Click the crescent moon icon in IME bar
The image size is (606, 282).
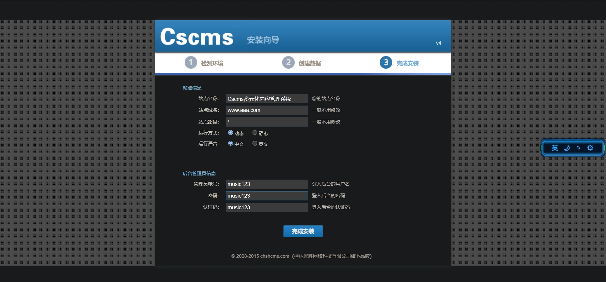click(567, 148)
